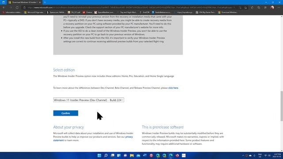This screenshot has width=283, height=159.
Task: Open the Edge tab actions menu icon
Action: [4, 2]
